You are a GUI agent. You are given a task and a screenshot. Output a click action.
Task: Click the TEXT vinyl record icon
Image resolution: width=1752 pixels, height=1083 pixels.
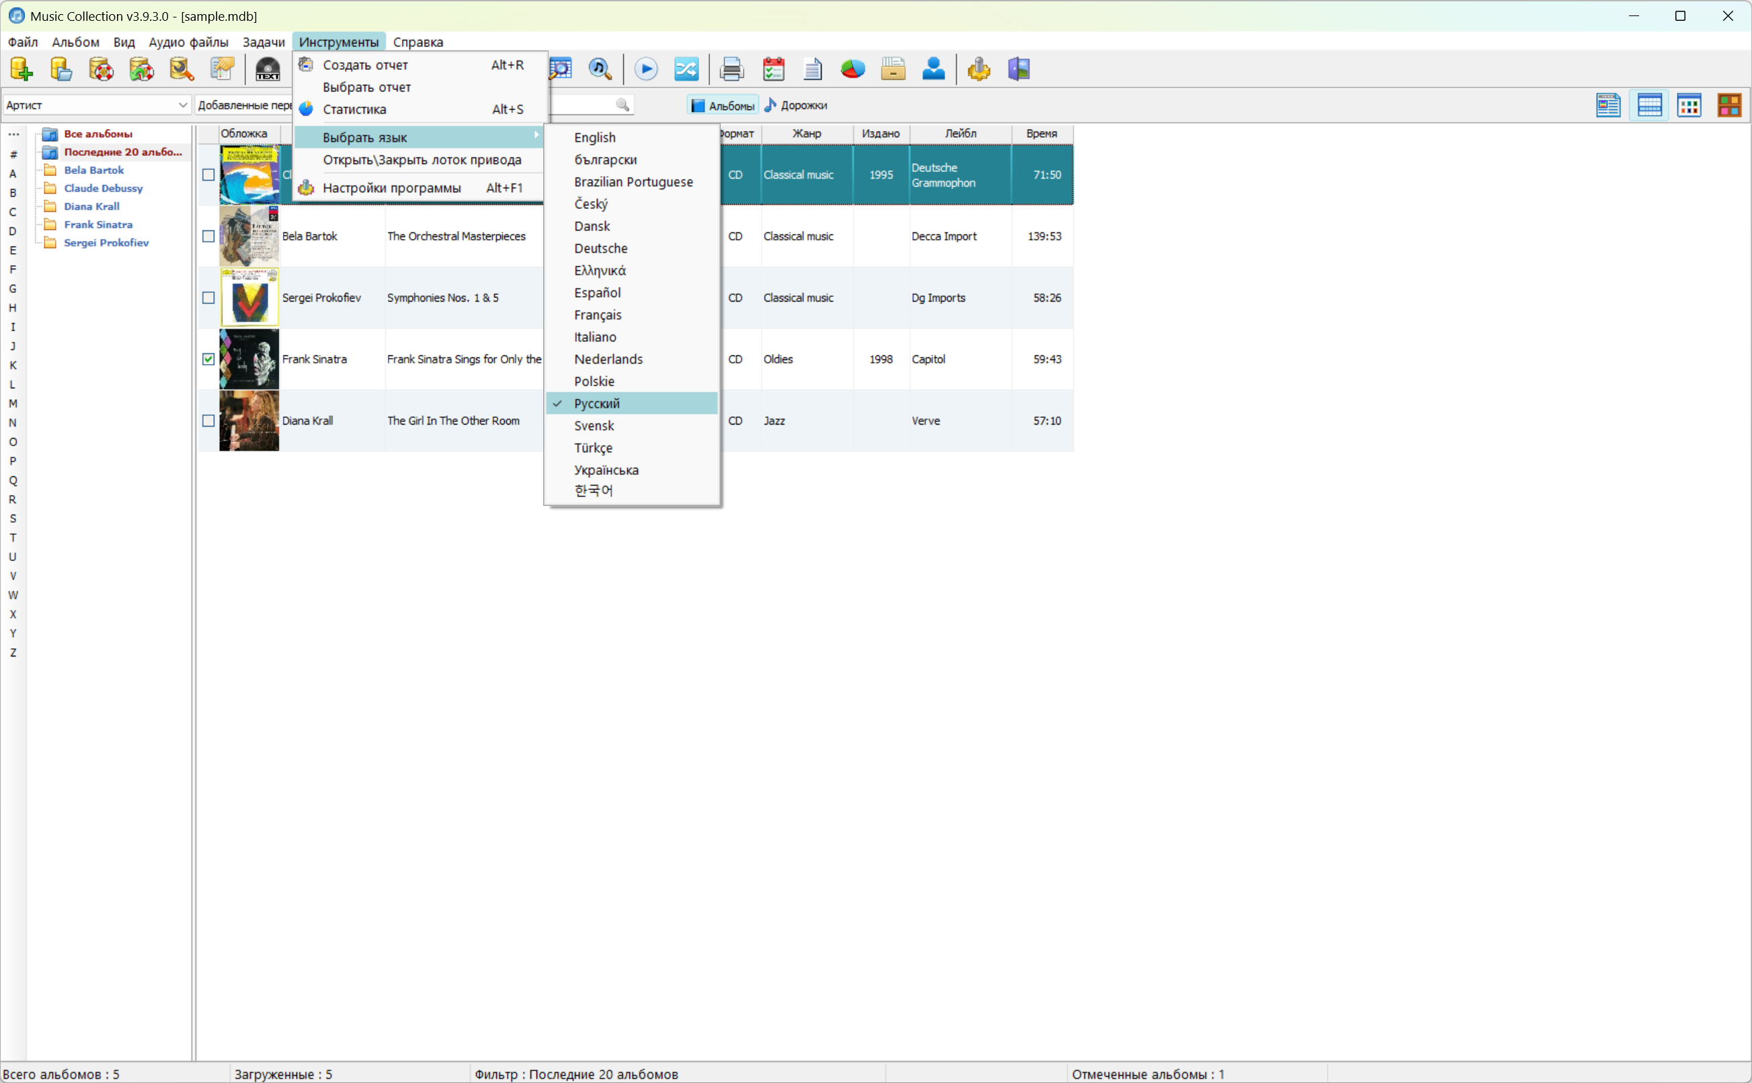[268, 69]
